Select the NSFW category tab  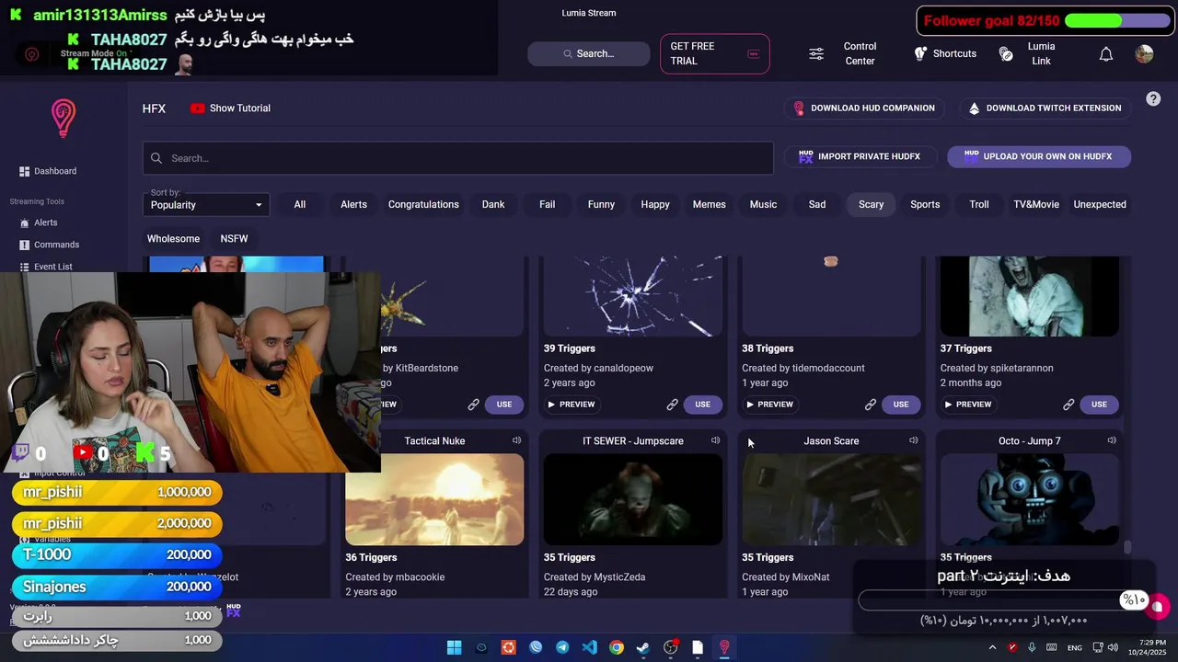234,238
